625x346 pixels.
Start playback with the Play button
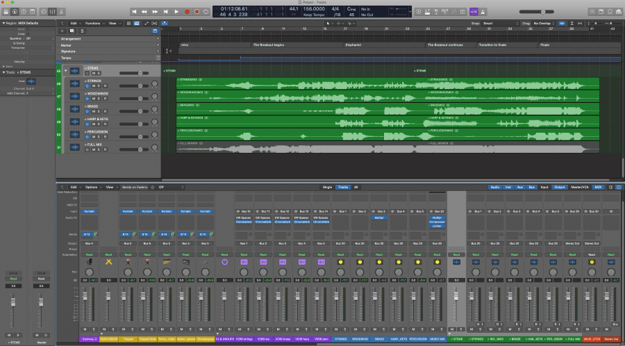click(176, 12)
